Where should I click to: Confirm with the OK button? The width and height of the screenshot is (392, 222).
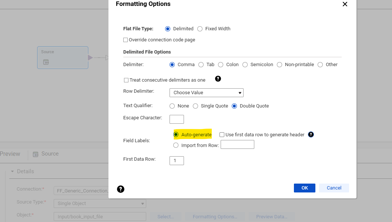(x=305, y=188)
